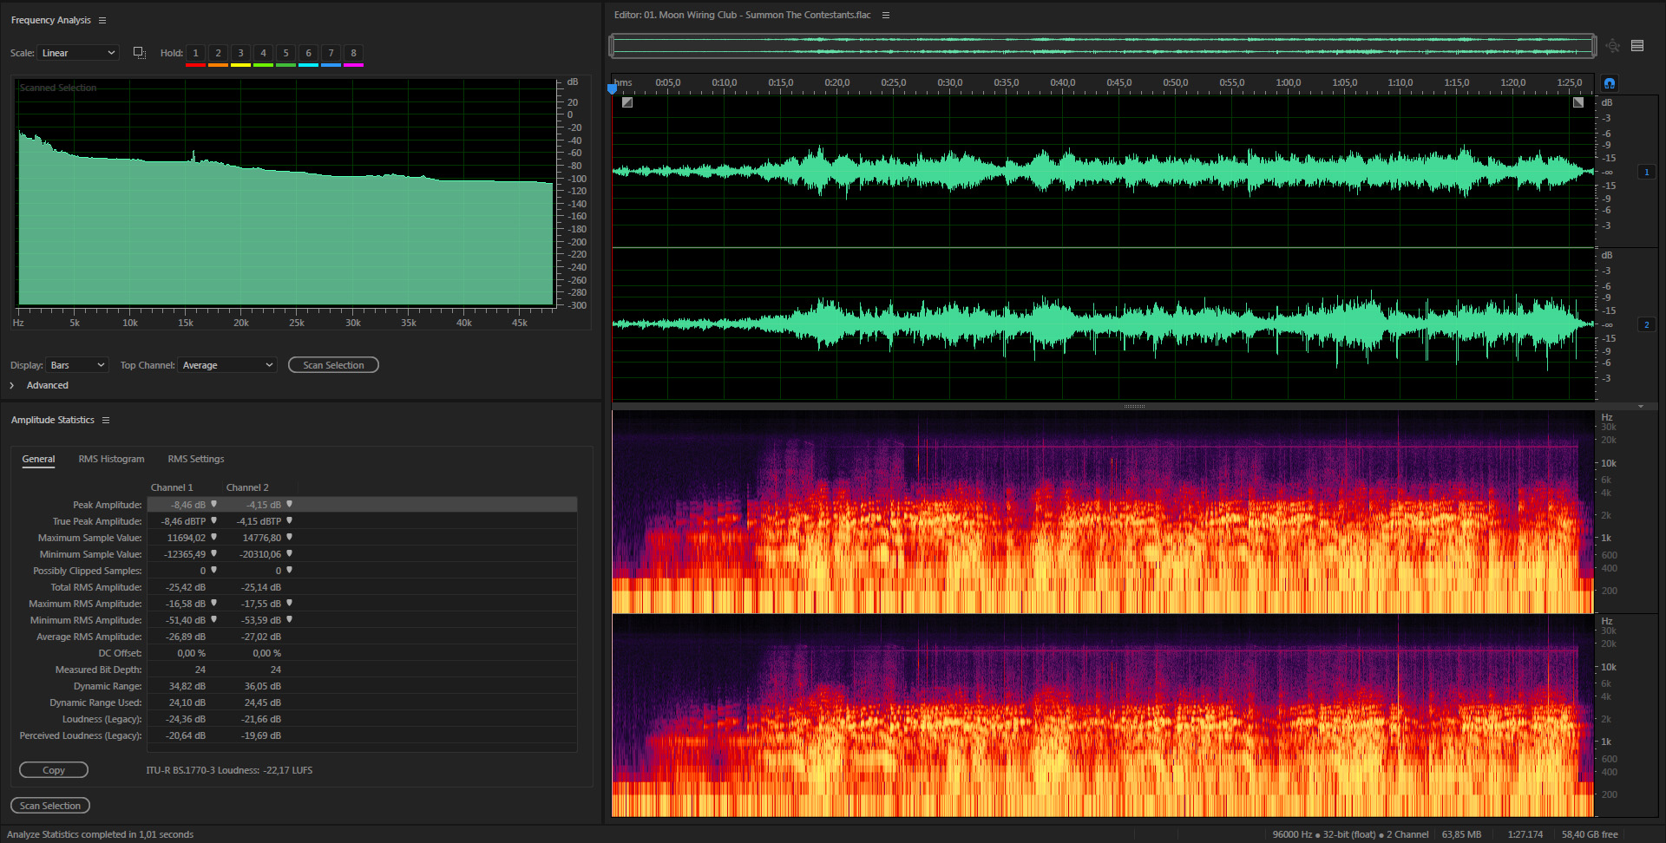Toggle Hold button 5
The height and width of the screenshot is (843, 1666).
pyautogui.click(x=285, y=54)
